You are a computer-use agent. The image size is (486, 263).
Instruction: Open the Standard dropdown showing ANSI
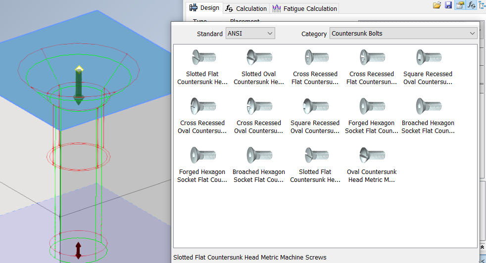(250, 34)
